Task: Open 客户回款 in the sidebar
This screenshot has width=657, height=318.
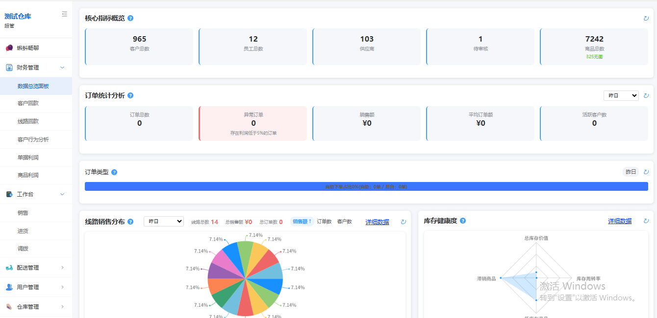Action: point(28,103)
